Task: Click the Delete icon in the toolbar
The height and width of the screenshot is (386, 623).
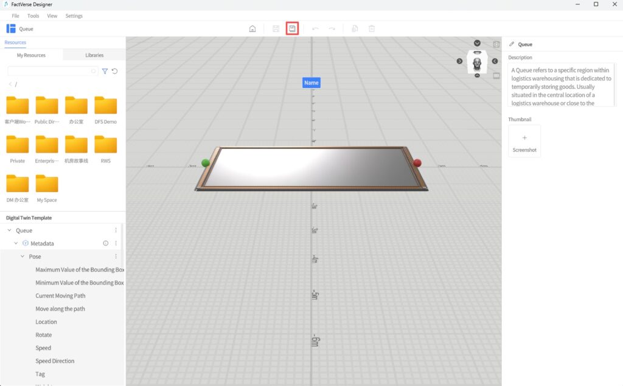Action: (371, 28)
